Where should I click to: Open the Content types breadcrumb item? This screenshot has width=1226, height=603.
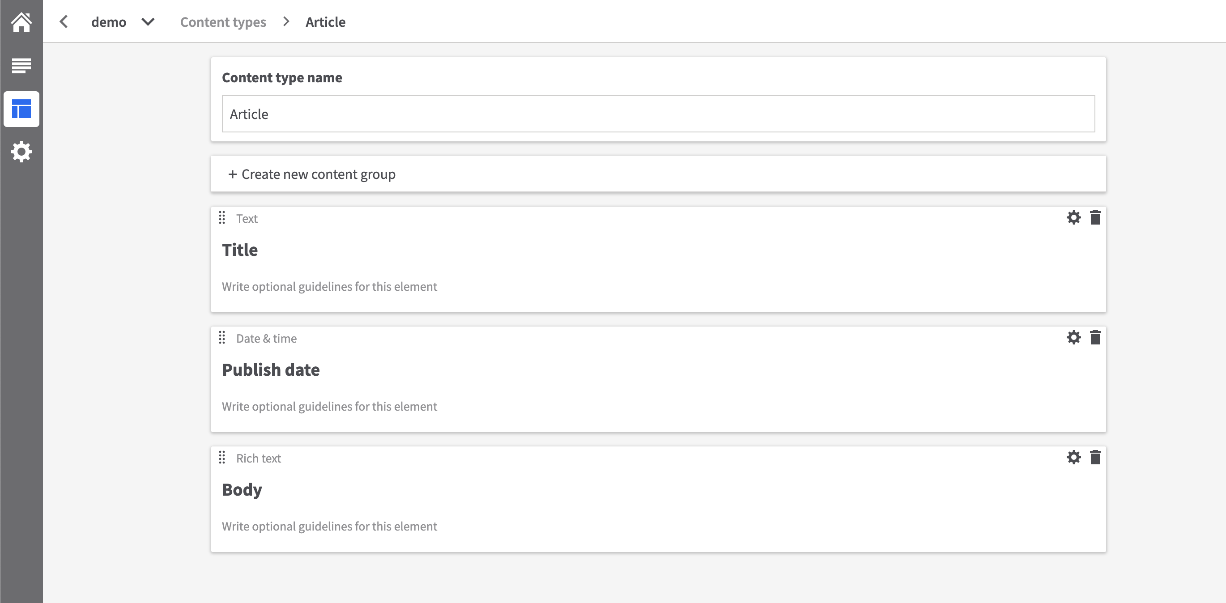[223, 21]
